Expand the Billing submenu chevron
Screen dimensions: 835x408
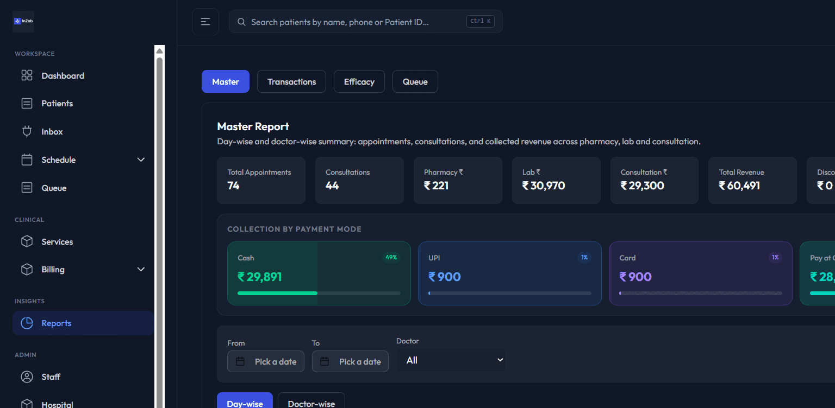point(141,269)
